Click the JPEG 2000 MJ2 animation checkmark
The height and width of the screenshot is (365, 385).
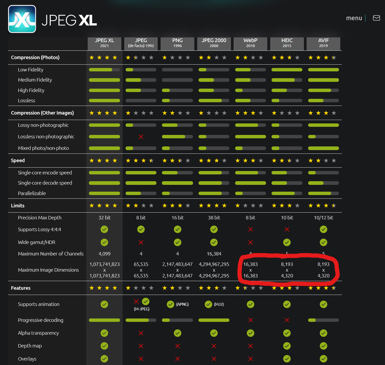(x=208, y=304)
